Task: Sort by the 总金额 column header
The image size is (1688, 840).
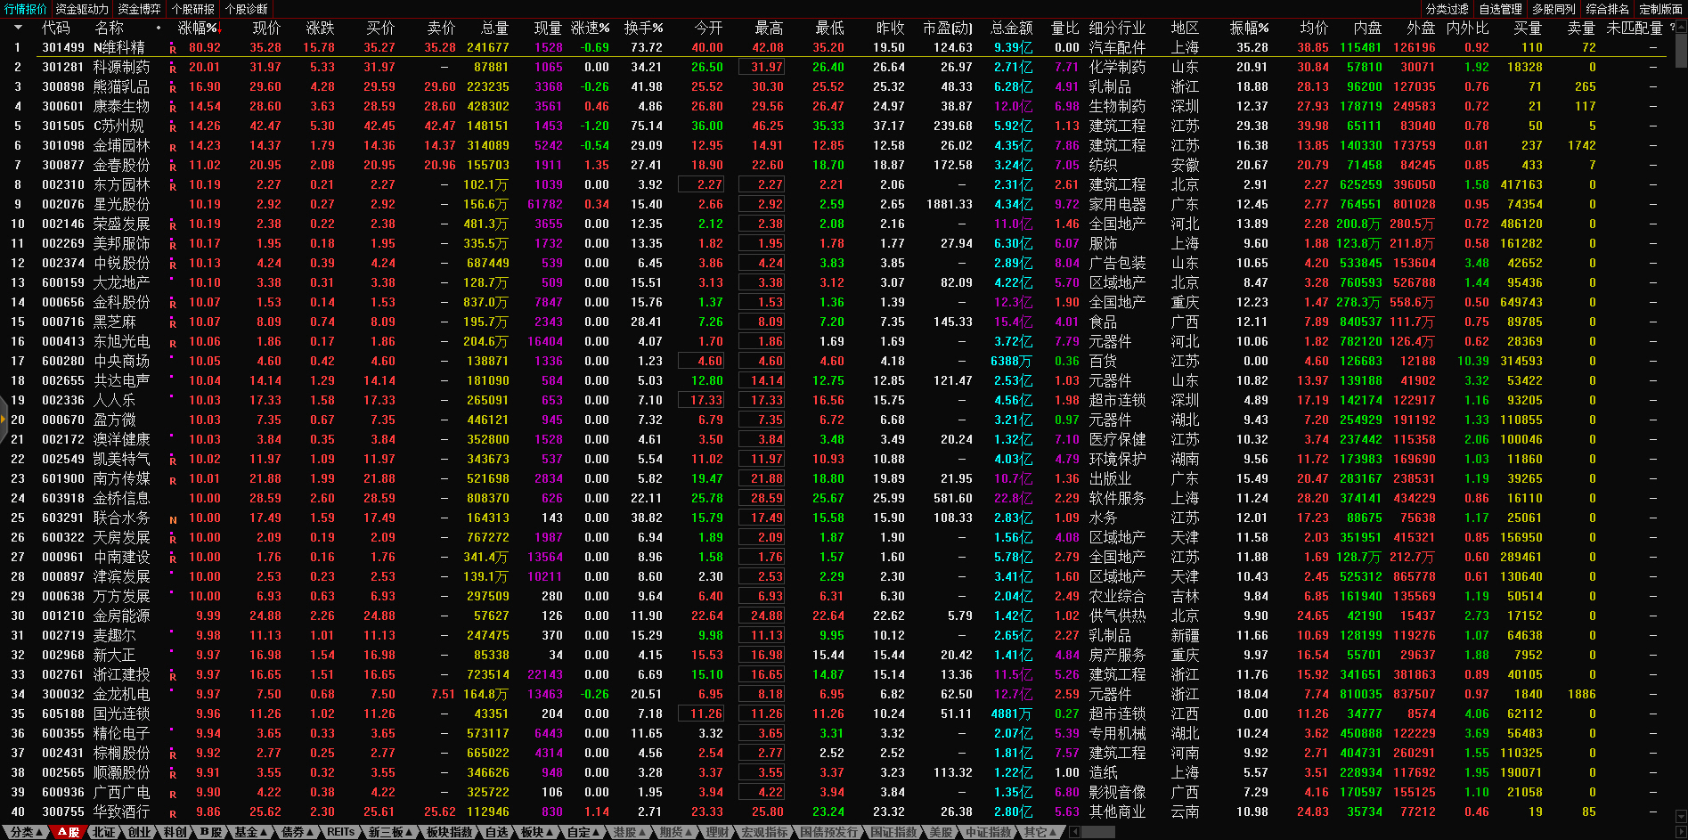Action: click(1011, 28)
